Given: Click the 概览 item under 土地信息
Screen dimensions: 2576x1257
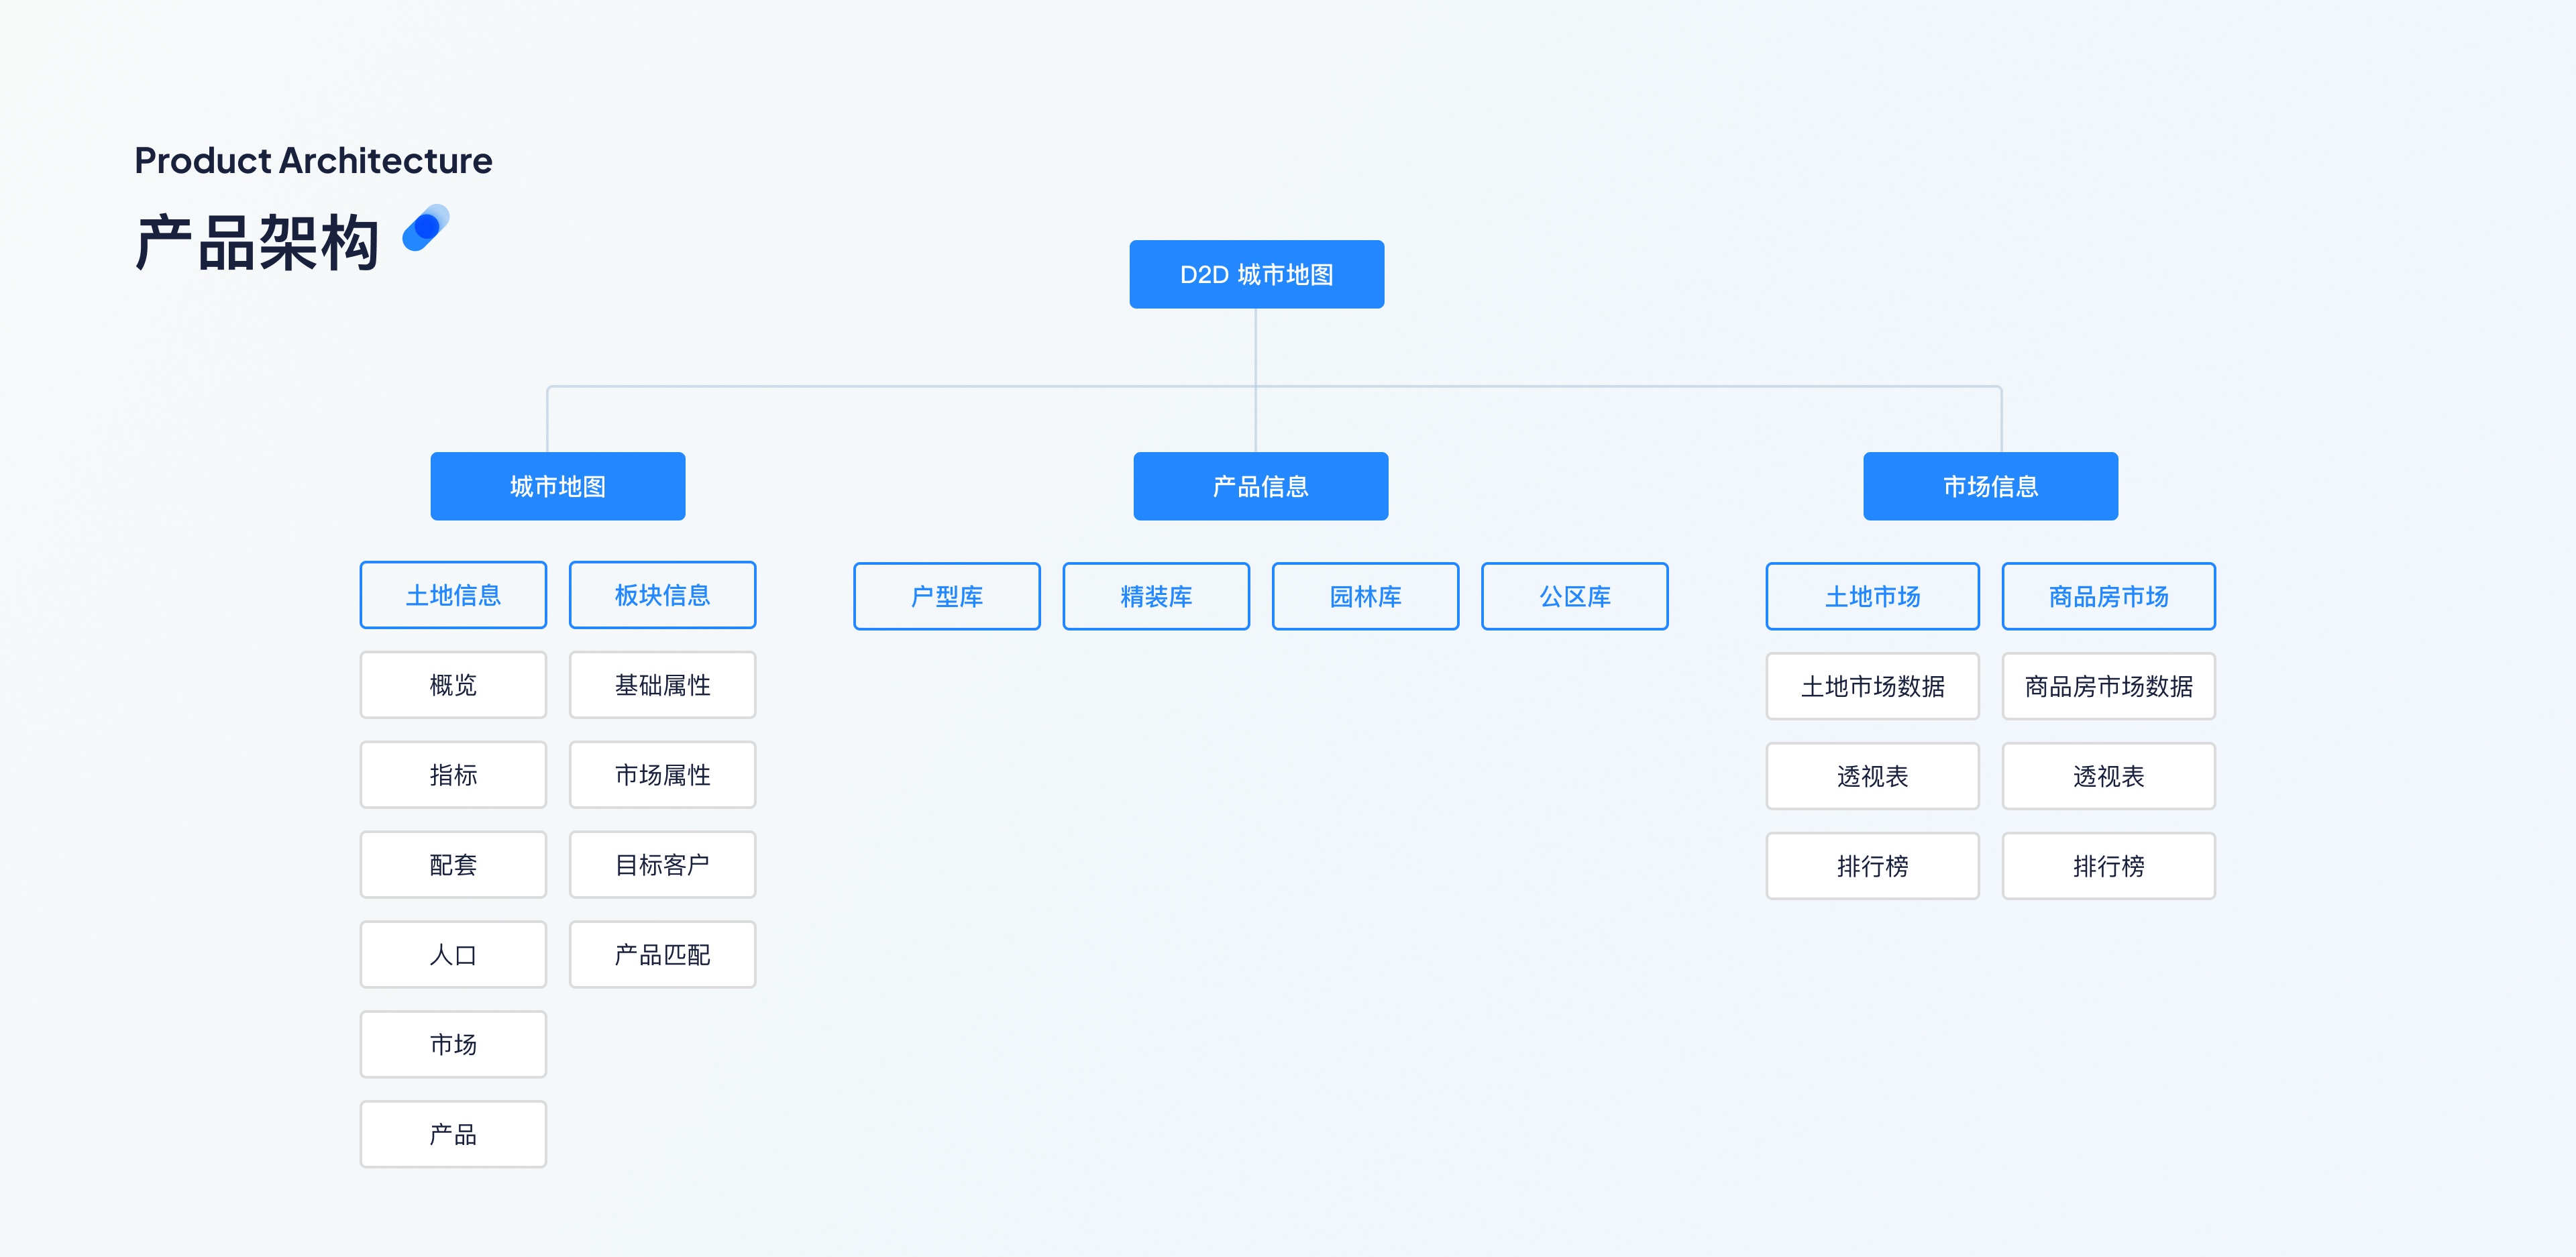Looking at the screenshot, I should point(453,685).
